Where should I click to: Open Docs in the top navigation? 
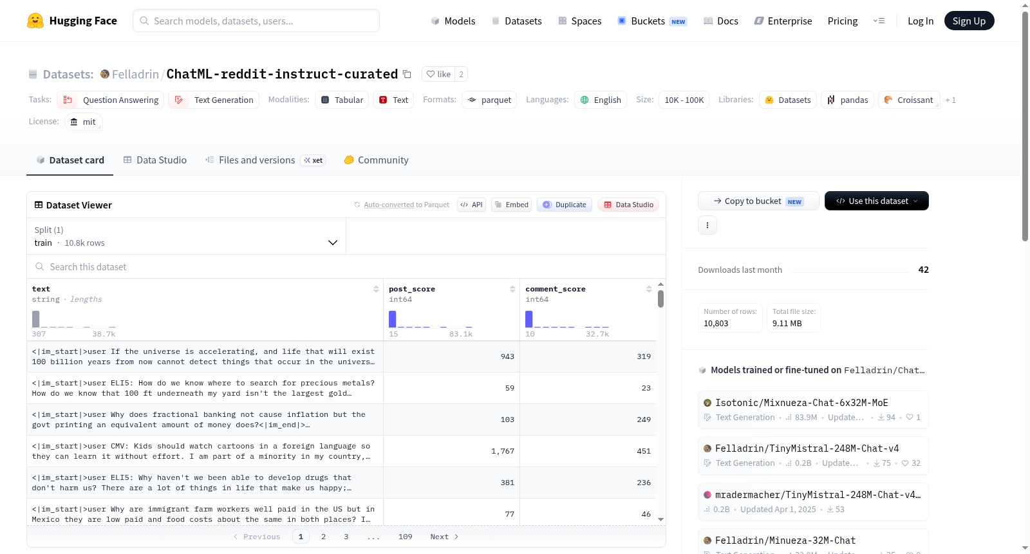tap(721, 21)
